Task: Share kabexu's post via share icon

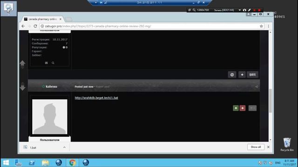Action: point(257,87)
